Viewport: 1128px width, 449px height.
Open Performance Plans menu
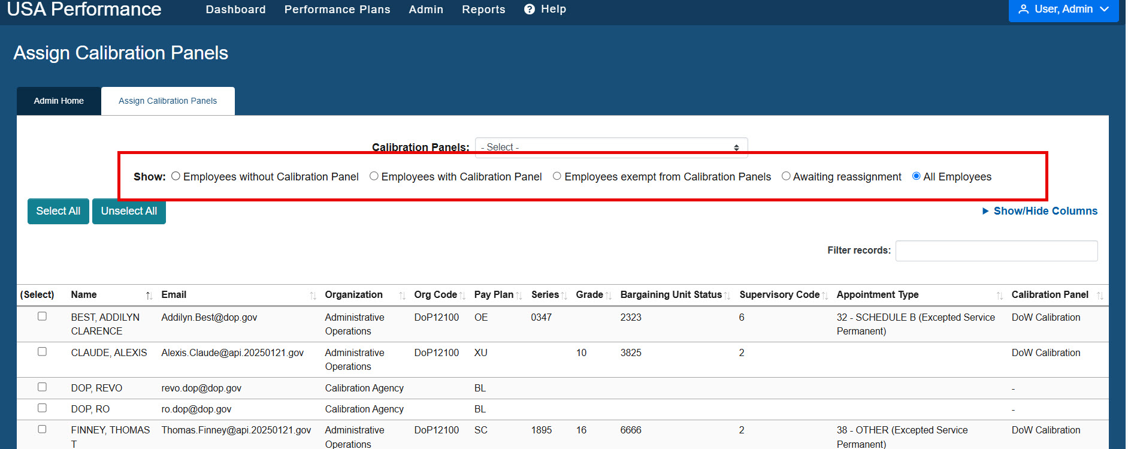(x=337, y=10)
